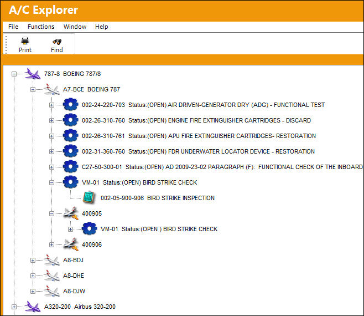This screenshot has width=364, height=316.
Task: Select AIR DRIVEN-GENERATOR DRY (ADG) FUNCTIONAL TEST row
Action: (204, 105)
